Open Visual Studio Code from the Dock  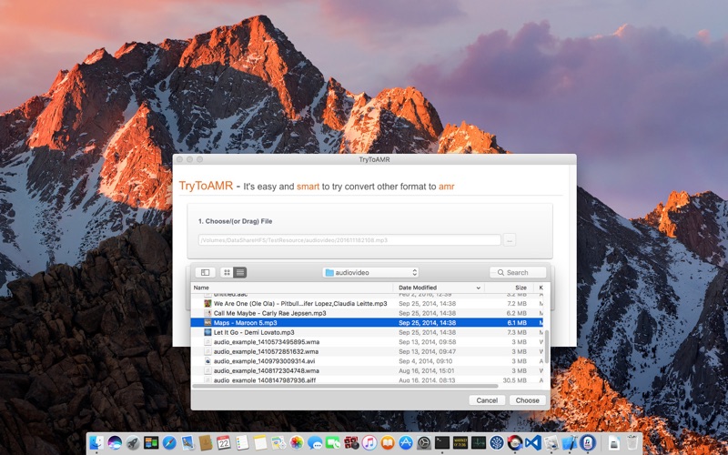tap(533, 442)
